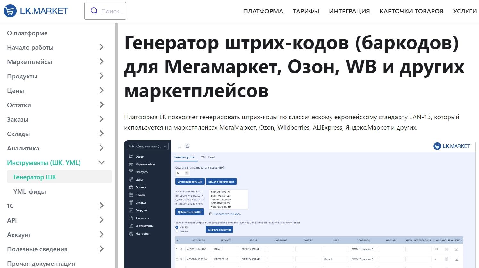The width and height of the screenshot is (479, 268).
Task: Expand the Аккаунт sidebar section
Action: 101,234
